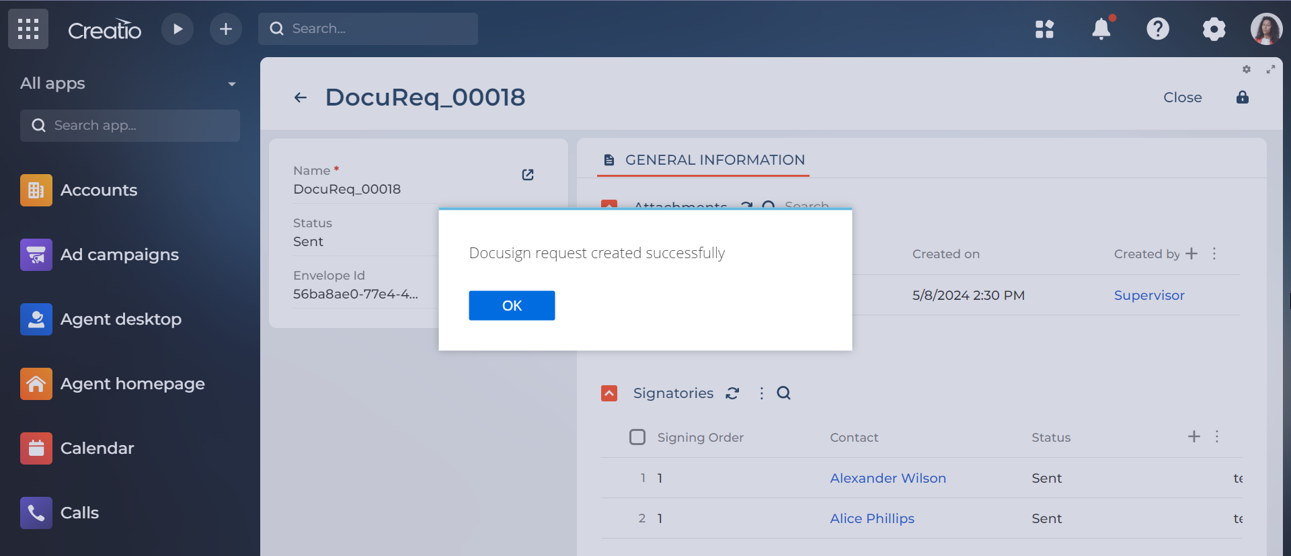Open the Alexander Wilson contact link
The height and width of the screenshot is (556, 1291).
point(888,478)
